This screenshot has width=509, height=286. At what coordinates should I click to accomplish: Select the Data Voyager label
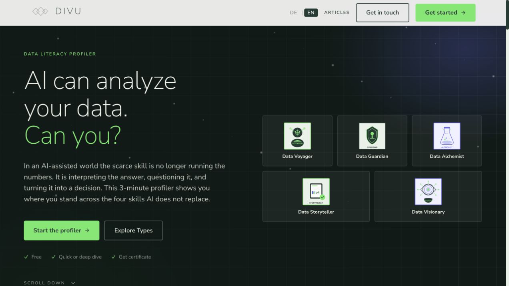(297, 156)
